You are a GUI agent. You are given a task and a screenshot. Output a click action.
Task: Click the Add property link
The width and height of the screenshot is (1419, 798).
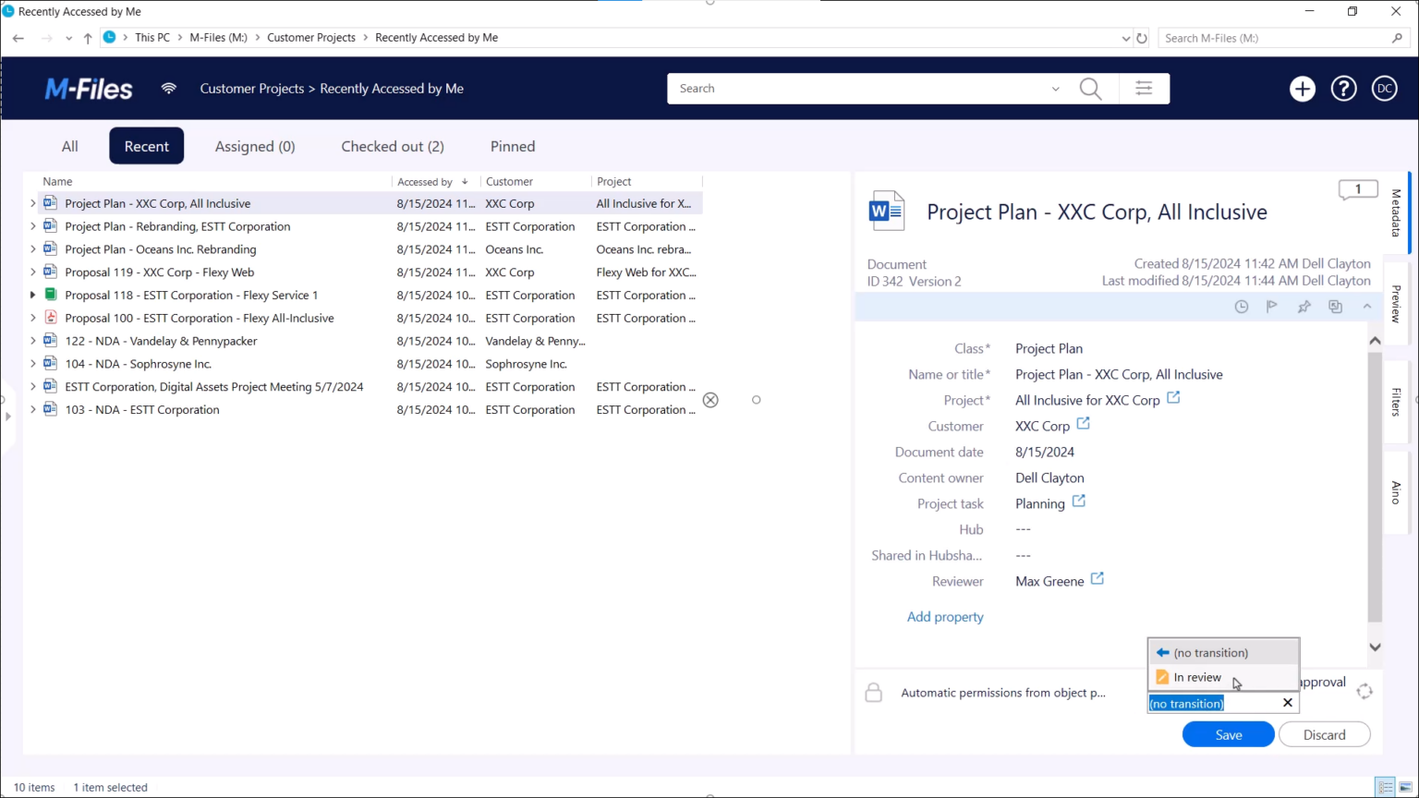[945, 617]
